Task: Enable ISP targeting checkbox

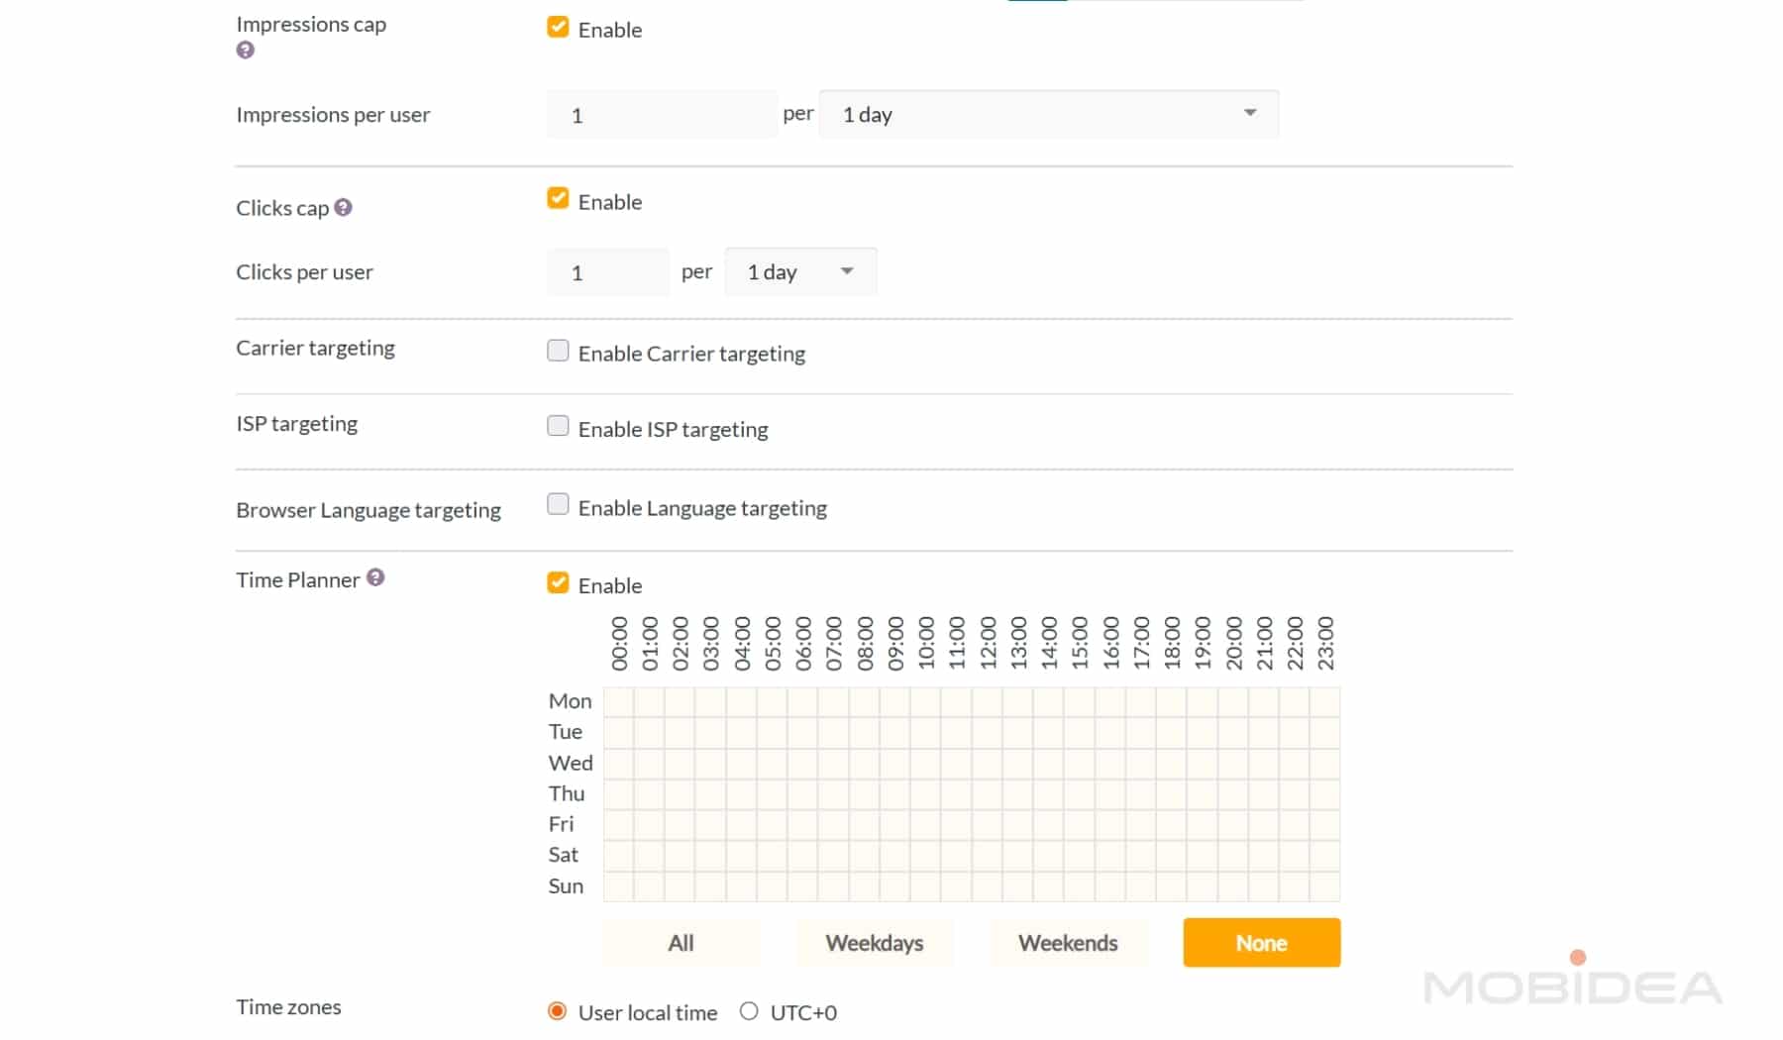Action: tap(558, 427)
